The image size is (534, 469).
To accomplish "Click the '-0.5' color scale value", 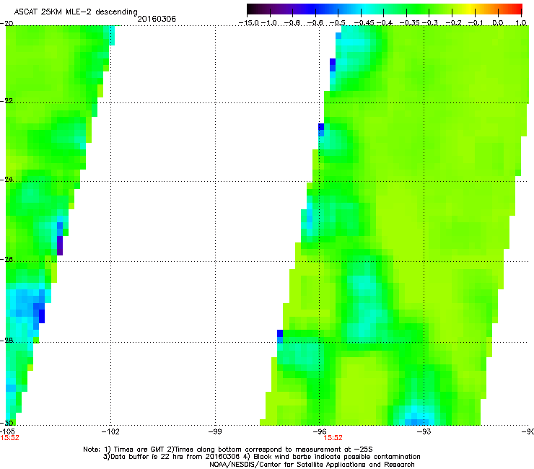I will pos(337,23).
